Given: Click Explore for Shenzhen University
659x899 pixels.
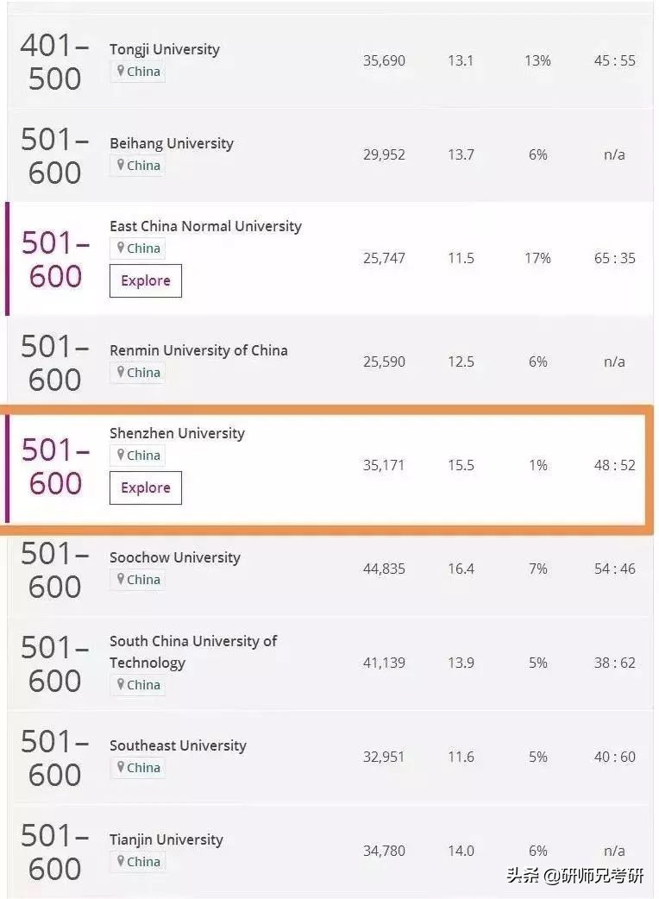Looking at the screenshot, I should pyautogui.click(x=144, y=487).
